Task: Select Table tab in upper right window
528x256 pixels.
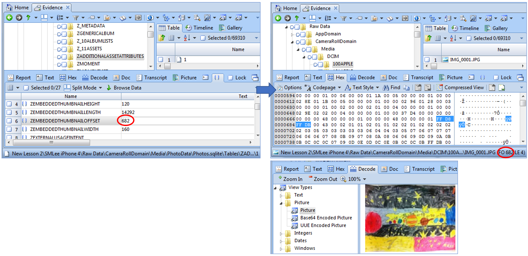Action: (x=436, y=28)
